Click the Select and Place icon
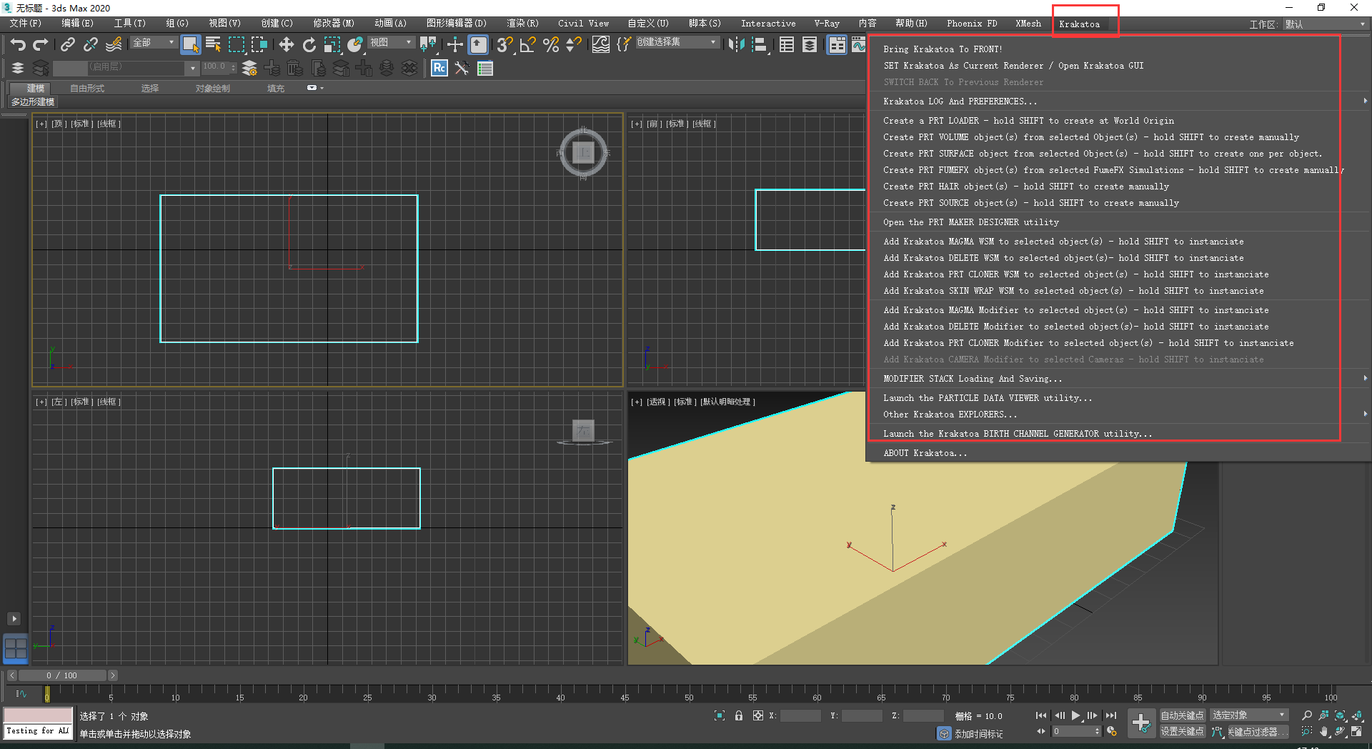Screen dimensions: 1372x749 click(x=355, y=44)
